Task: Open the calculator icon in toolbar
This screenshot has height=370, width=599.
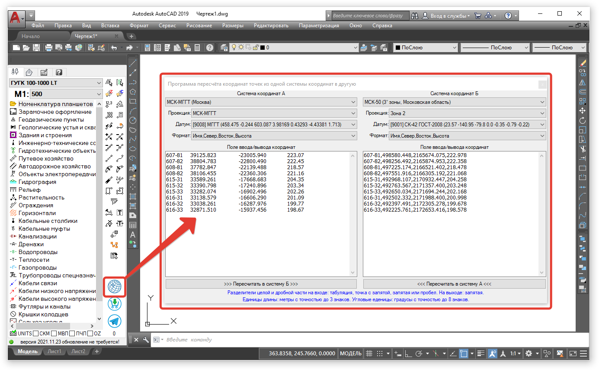Action: [x=197, y=48]
